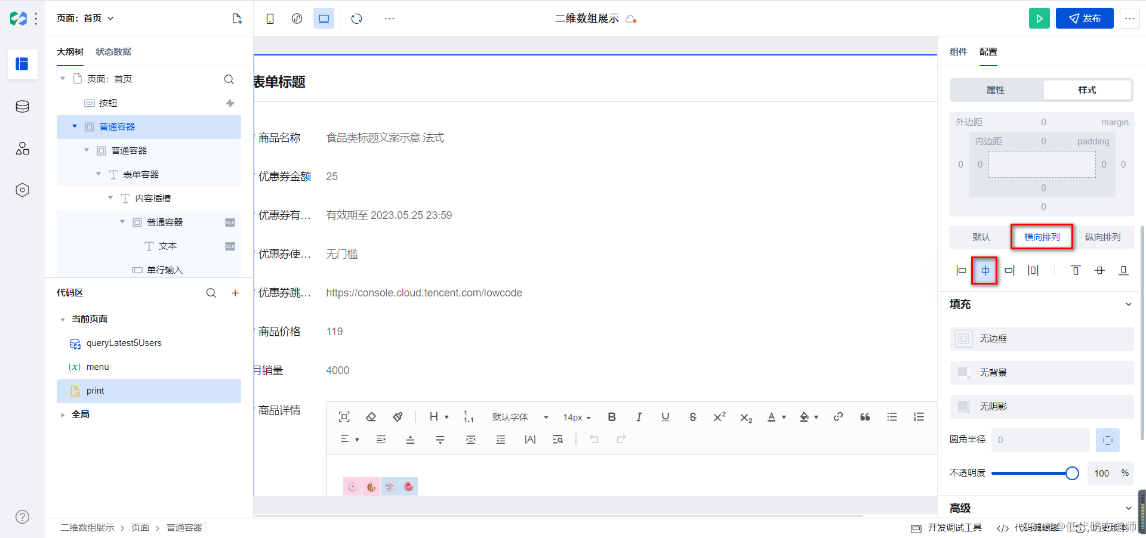The height and width of the screenshot is (538, 1146).
Task: Search the outline tree
Action: point(229,79)
